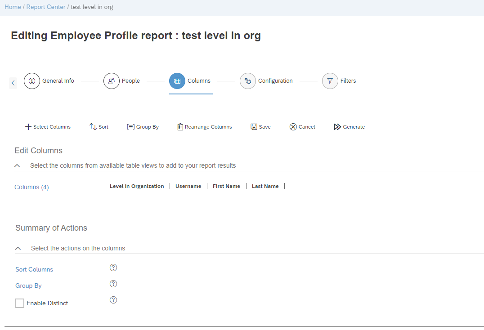Go to the Configuration step
The image size is (484, 330).
[275, 81]
